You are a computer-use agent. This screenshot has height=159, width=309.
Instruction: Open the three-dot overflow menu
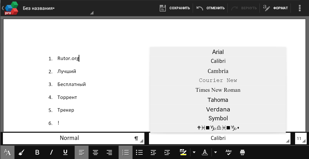300,8
